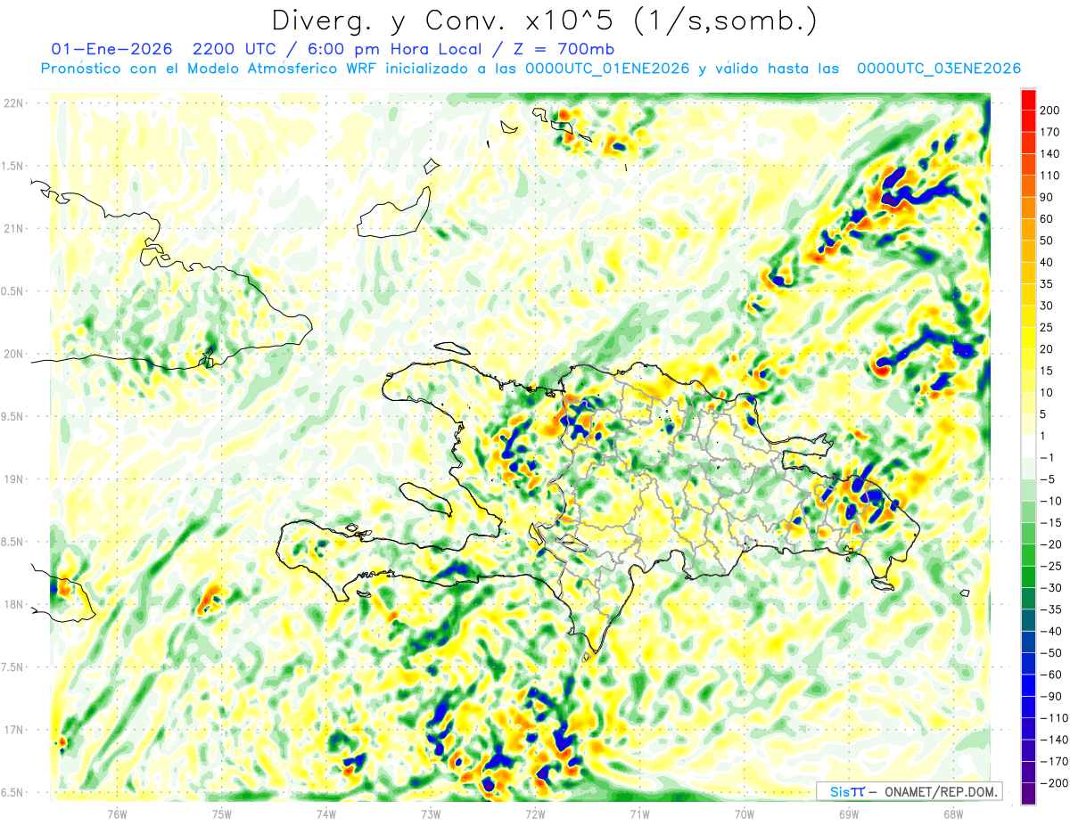Click the 'Z = 700mb' level text

(x=564, y=49)
